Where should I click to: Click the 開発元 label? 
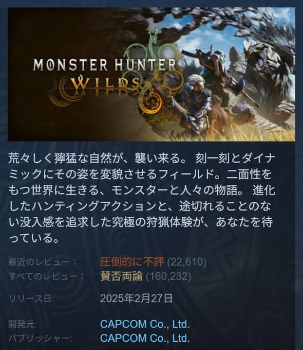click(x=23, y=324)
